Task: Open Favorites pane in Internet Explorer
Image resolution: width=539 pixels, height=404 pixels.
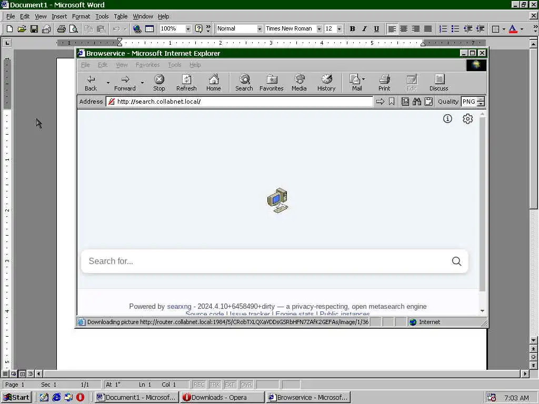Action: point(272,83)
